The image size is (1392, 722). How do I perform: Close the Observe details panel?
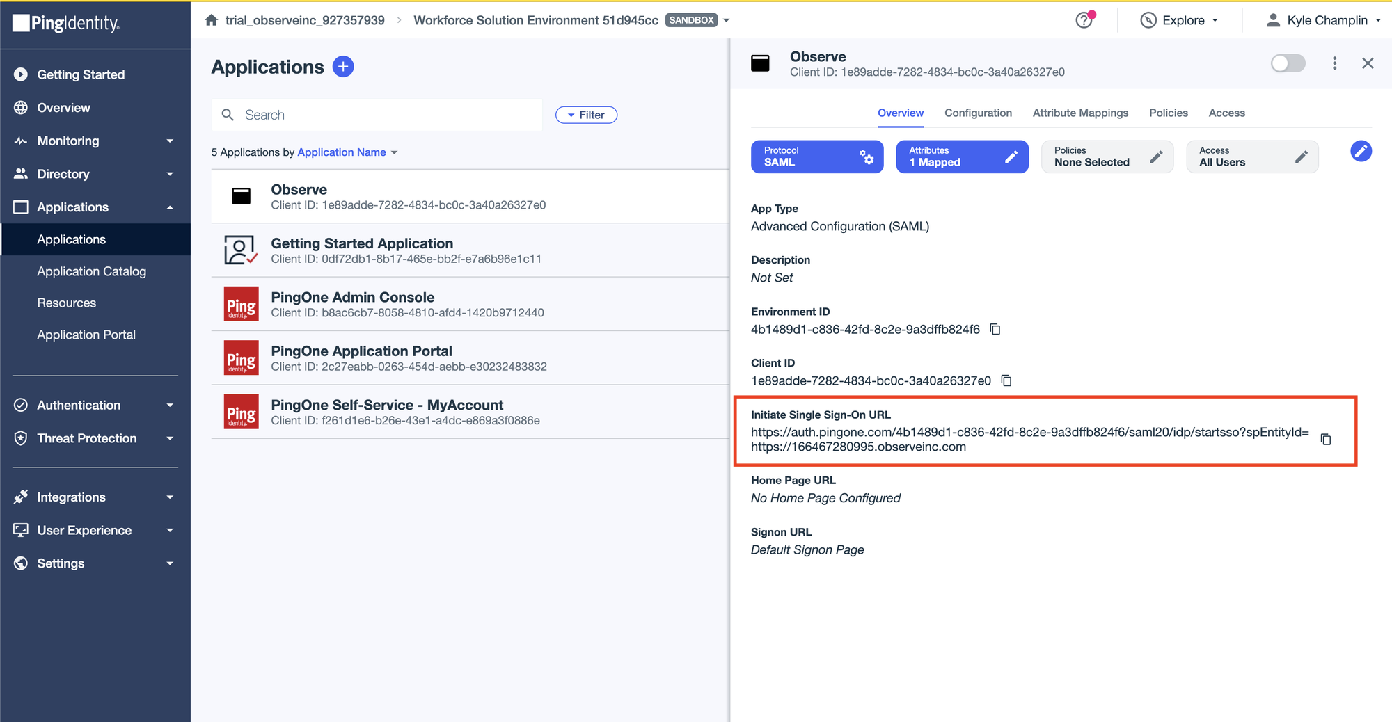click(1368, 63)
